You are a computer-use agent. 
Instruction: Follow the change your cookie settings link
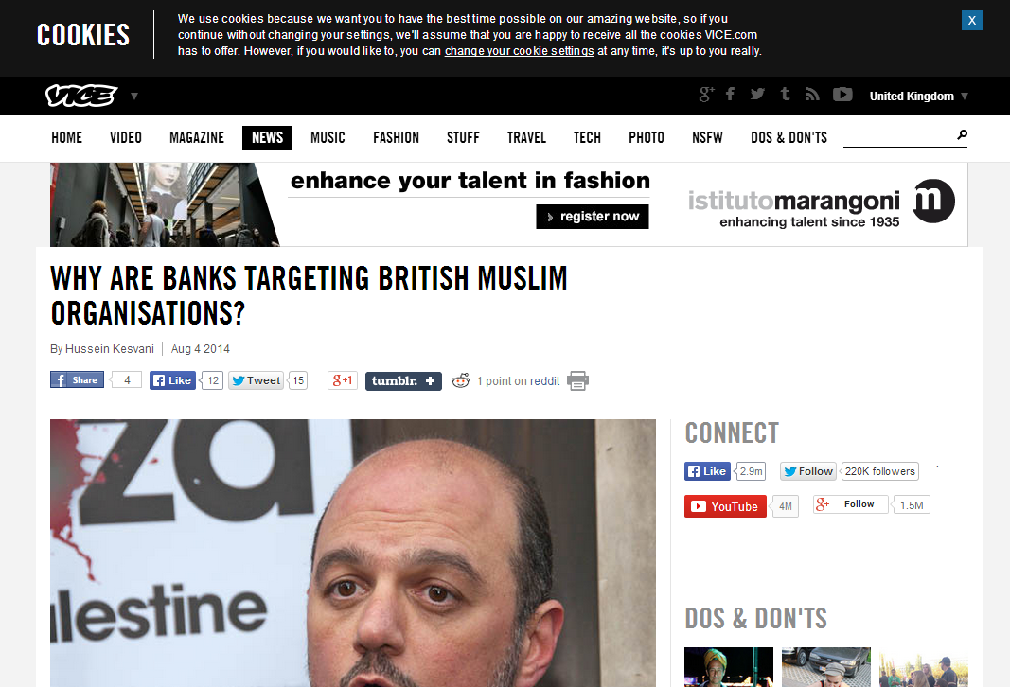click(x=519, y=51)
